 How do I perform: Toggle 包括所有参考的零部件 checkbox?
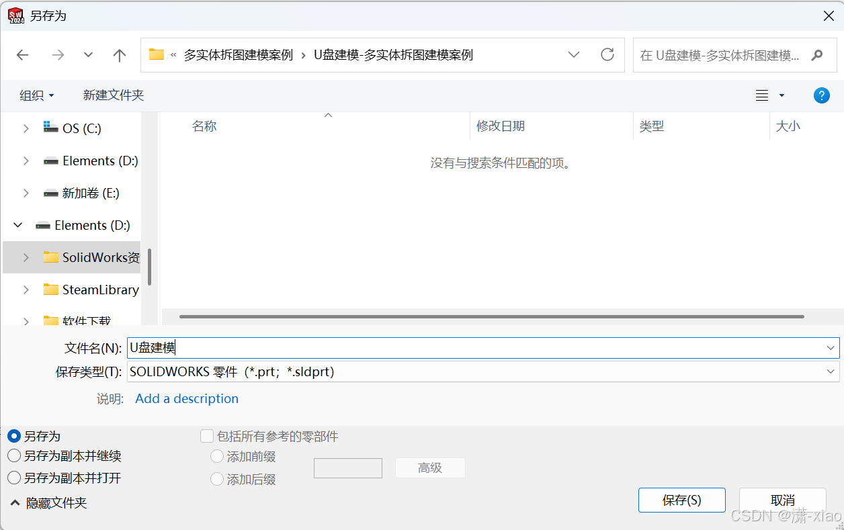(x=207, y=436)
